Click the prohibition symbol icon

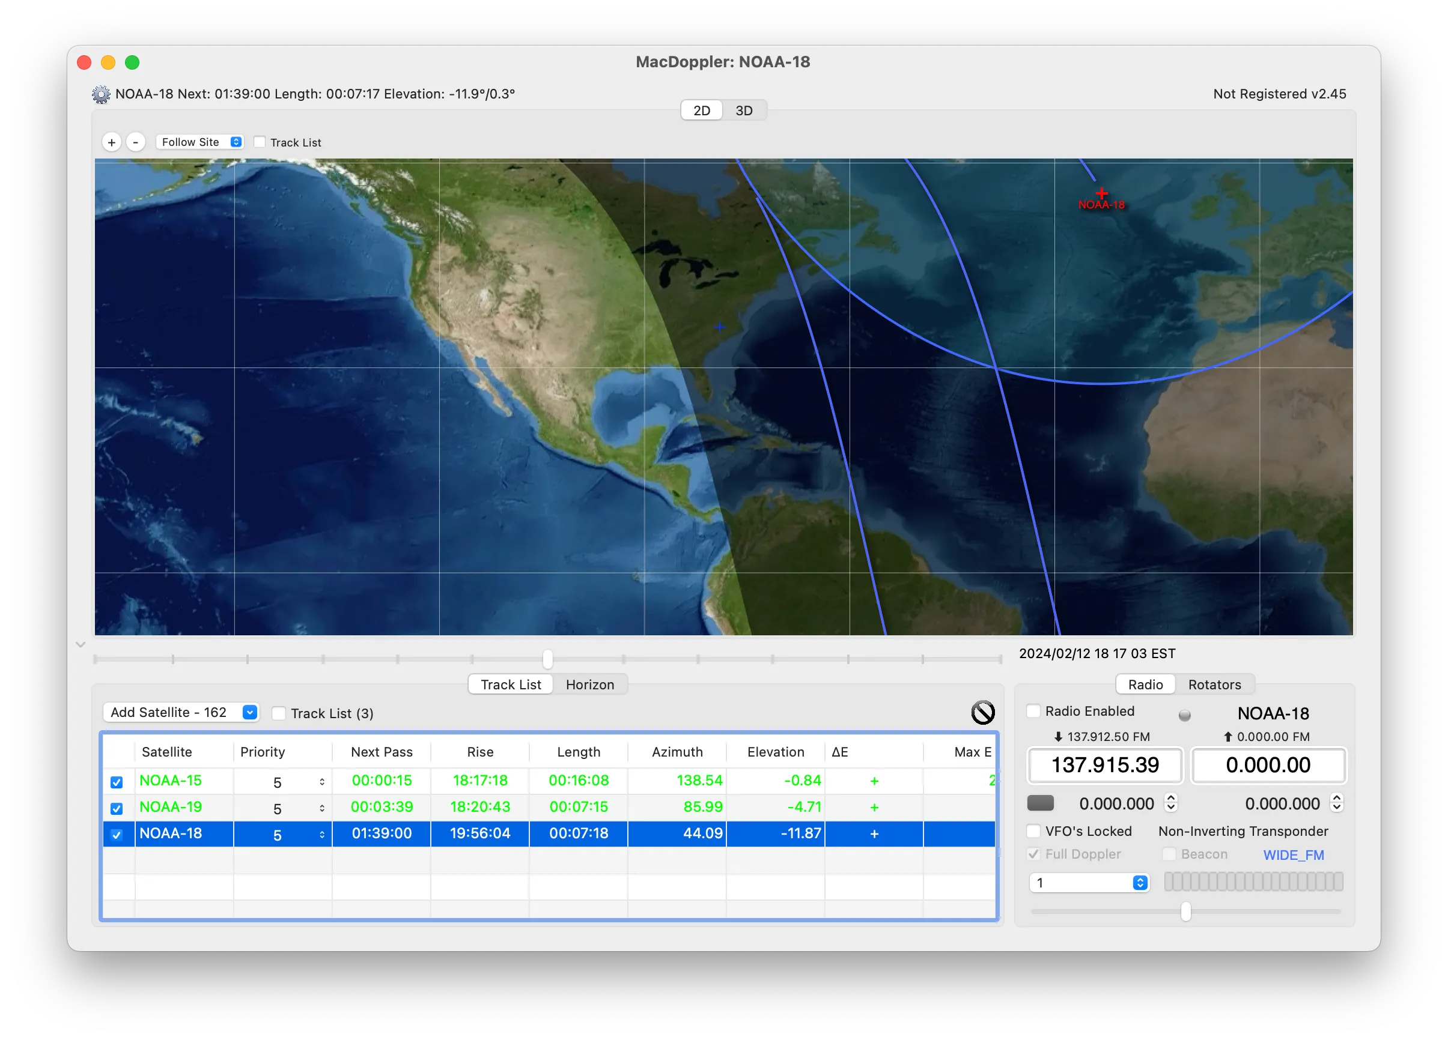coord(982,712)
